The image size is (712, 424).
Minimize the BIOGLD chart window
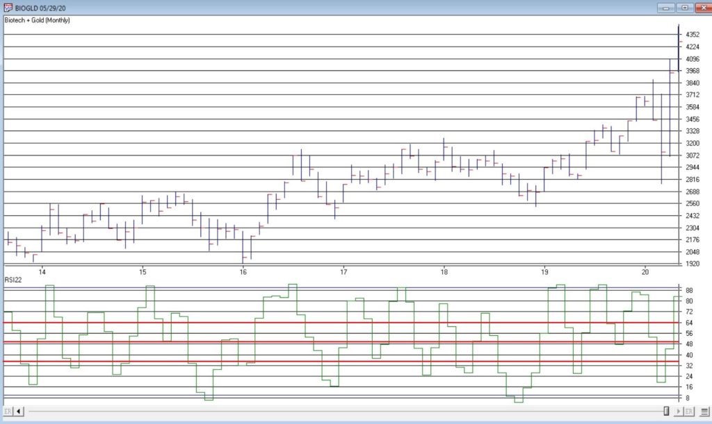[666, 8]
